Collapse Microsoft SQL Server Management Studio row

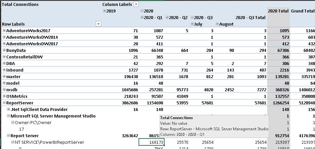point(9,116)
